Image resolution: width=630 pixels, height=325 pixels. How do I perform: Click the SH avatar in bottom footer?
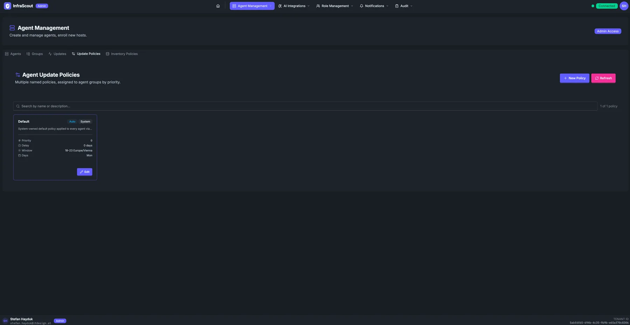[x=5, y=321]
